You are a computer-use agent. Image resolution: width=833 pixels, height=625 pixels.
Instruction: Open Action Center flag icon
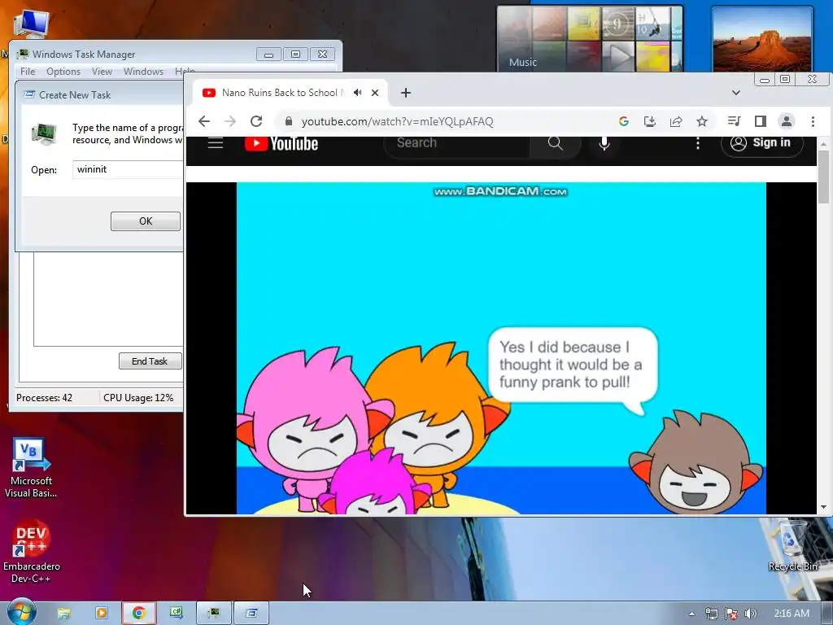[731, 614]
